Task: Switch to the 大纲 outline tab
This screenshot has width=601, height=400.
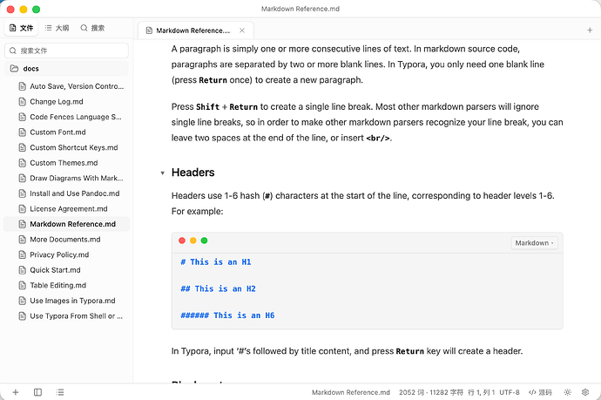Action: tap(57, 28)
